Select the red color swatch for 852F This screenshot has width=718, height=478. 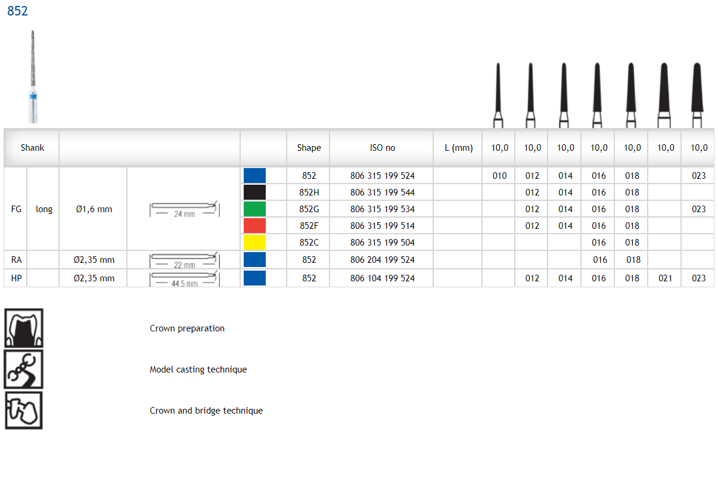(x=255, y=226)
